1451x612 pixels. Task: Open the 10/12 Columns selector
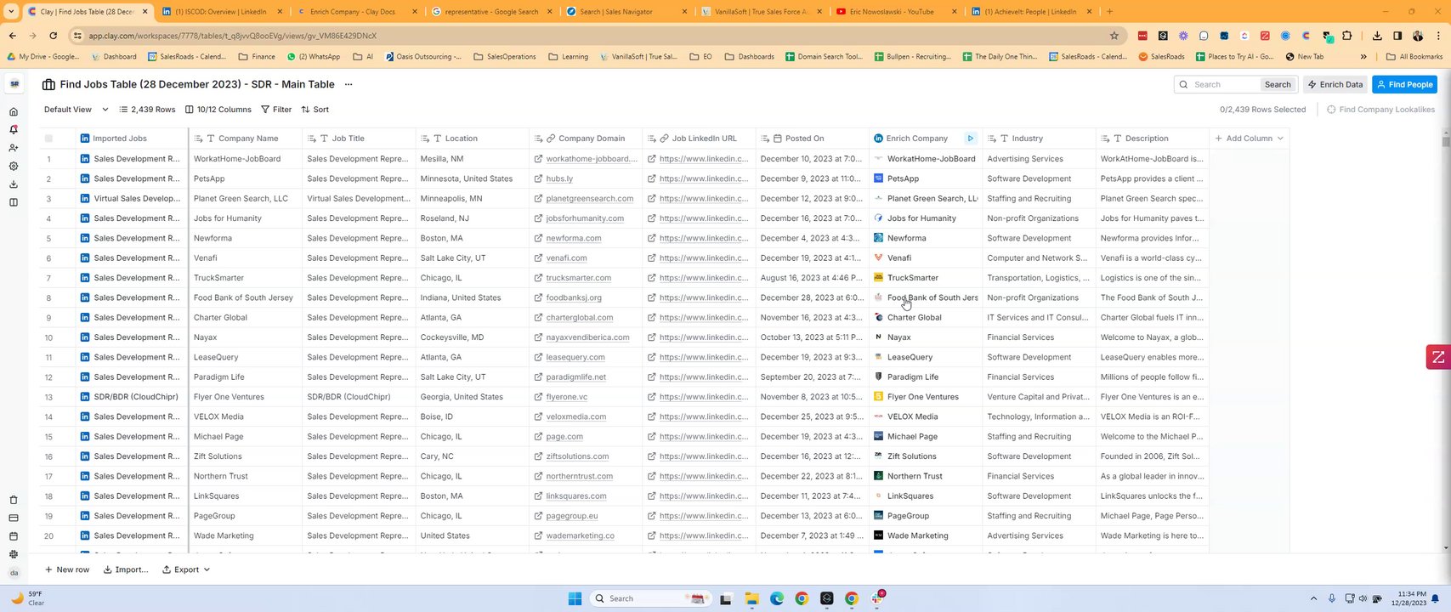pos(218,110)
